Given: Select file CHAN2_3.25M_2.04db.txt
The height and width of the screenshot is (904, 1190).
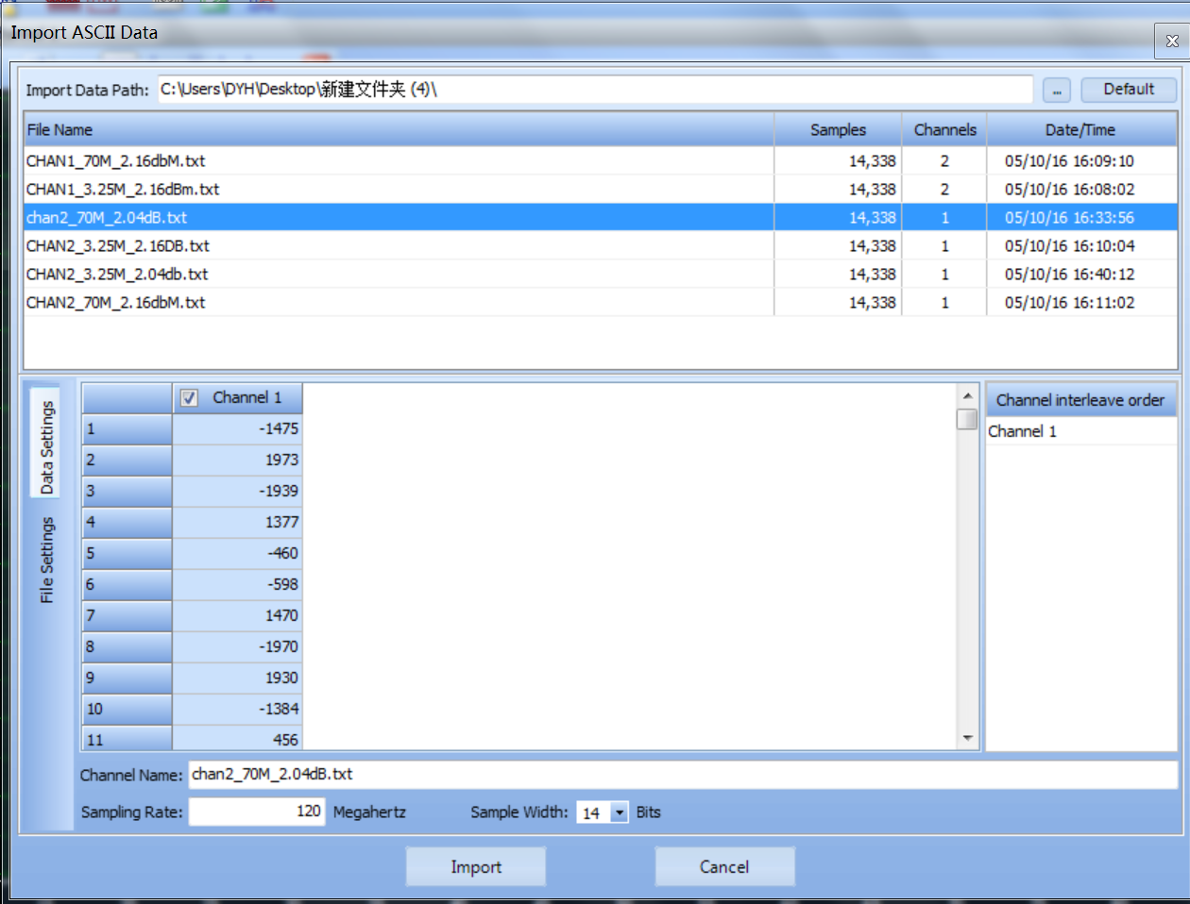Looking at the screenshot, I should 600,275.
